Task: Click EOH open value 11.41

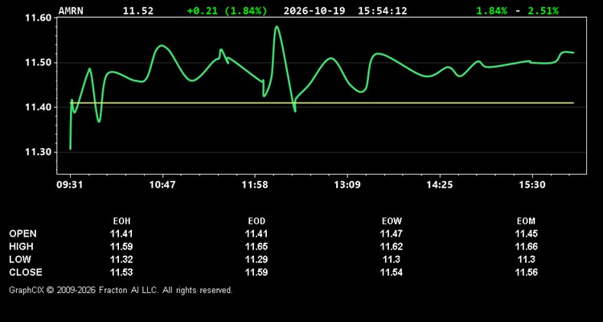Action: [x=121, y=233]
